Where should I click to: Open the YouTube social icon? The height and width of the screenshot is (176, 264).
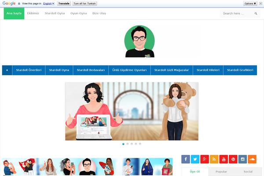(224, 159)
